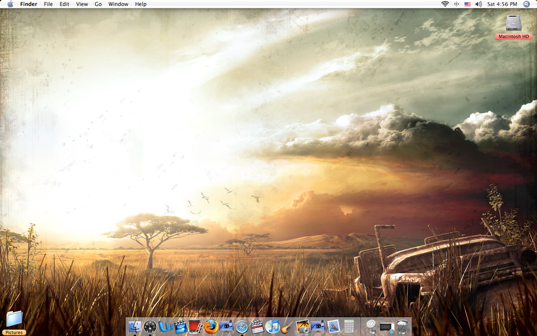Open the Edit menu

point(65,4)
